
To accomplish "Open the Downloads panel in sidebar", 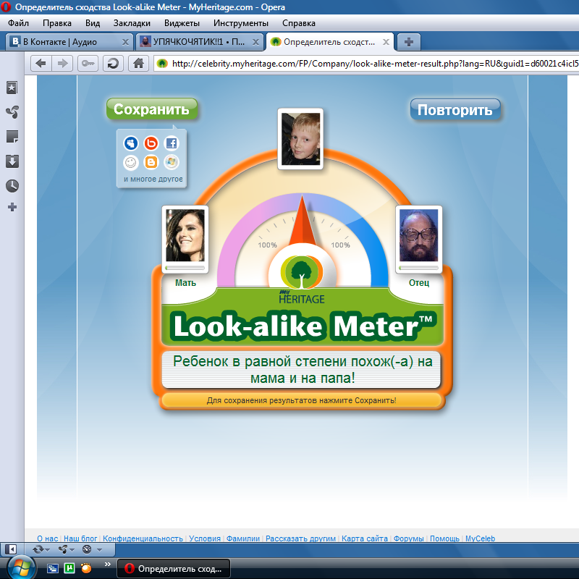I will click(12, 161).
